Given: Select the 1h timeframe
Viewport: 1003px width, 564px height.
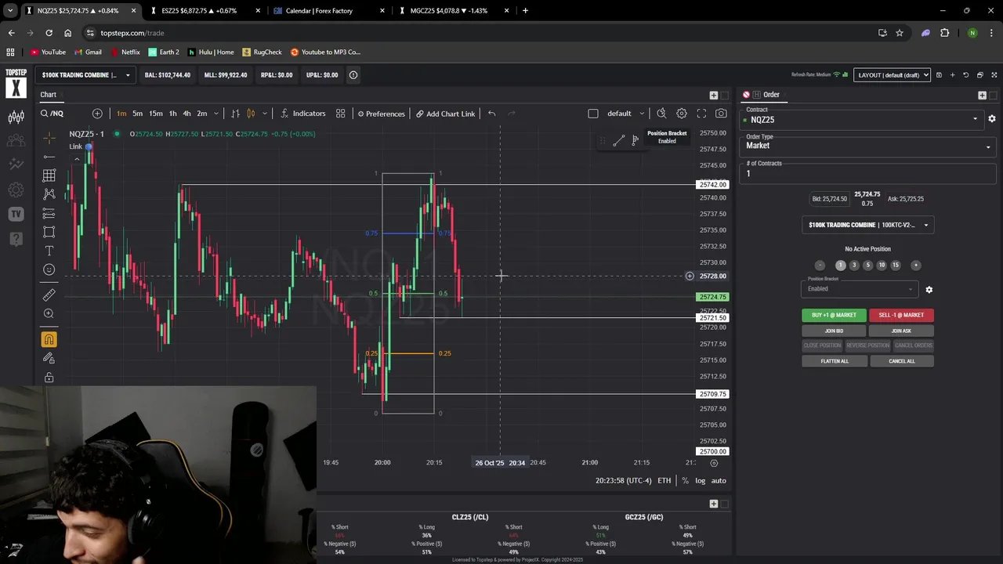Looking at the screenshot, I should [172, 114].
